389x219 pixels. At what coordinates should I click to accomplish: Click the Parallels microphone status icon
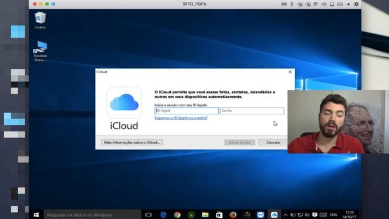pyautogui.click(x=292, y=4)
